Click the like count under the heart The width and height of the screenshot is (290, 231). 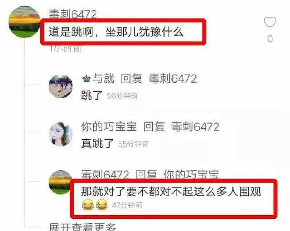tap(270, 38)
